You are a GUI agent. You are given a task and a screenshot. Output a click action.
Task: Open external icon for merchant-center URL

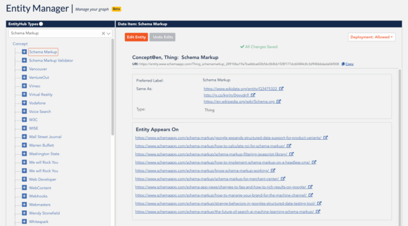pyautogui.click(x=283, y=179)
